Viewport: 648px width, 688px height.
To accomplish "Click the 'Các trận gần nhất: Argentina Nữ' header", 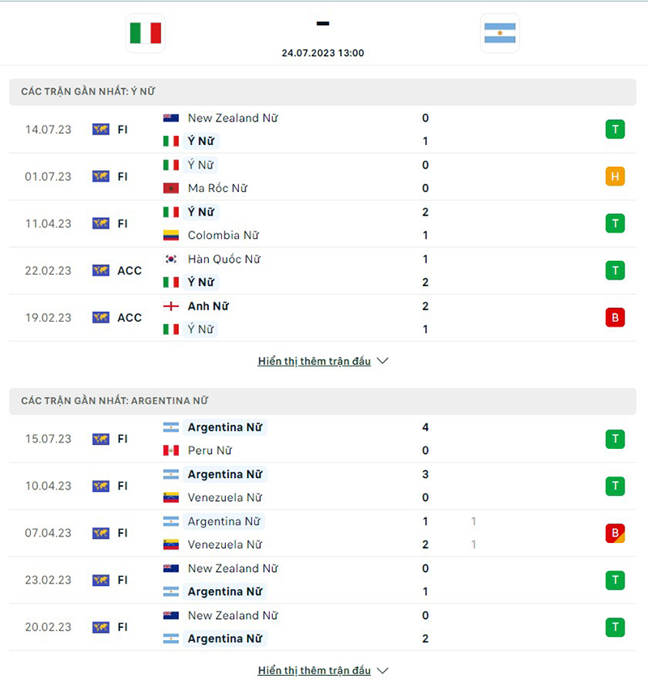I will coord(115,401).
